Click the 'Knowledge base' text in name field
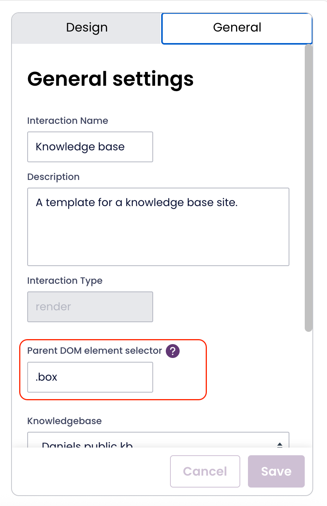This screenshot has height=506, width=327. coord(80,147)
